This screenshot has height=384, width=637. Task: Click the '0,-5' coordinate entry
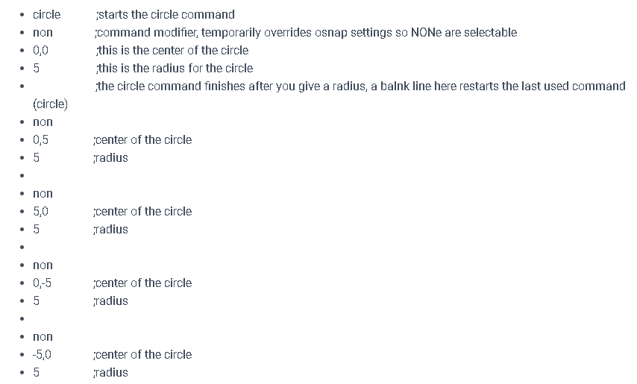click(43, 283)
